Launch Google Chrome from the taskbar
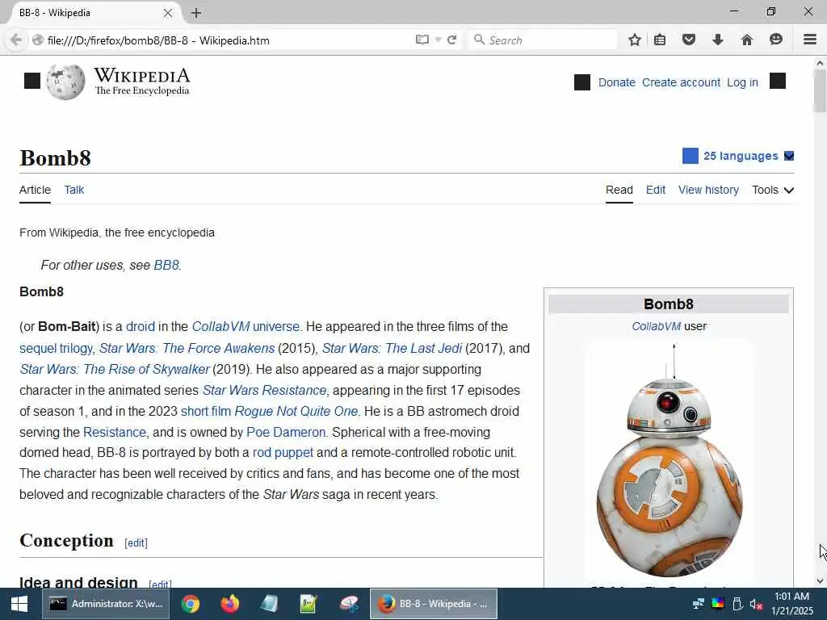 click(191, 604)
